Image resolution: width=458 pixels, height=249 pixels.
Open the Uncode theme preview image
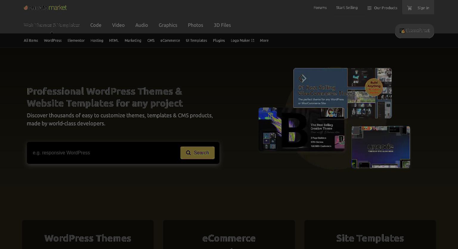click(x=381, y=147)
